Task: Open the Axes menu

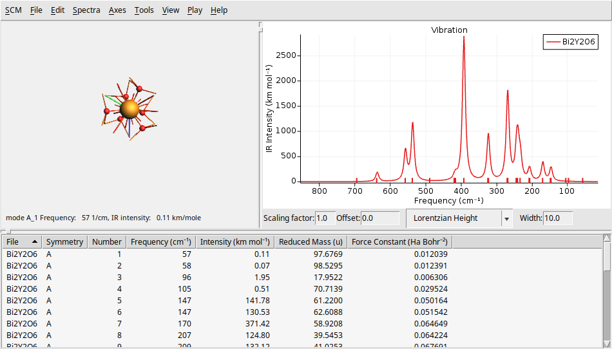Action: (117, 10)
